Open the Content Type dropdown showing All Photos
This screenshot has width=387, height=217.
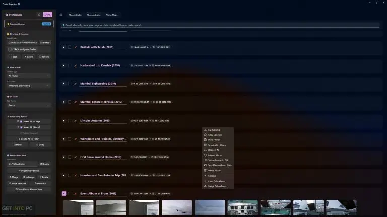[29, 76]
